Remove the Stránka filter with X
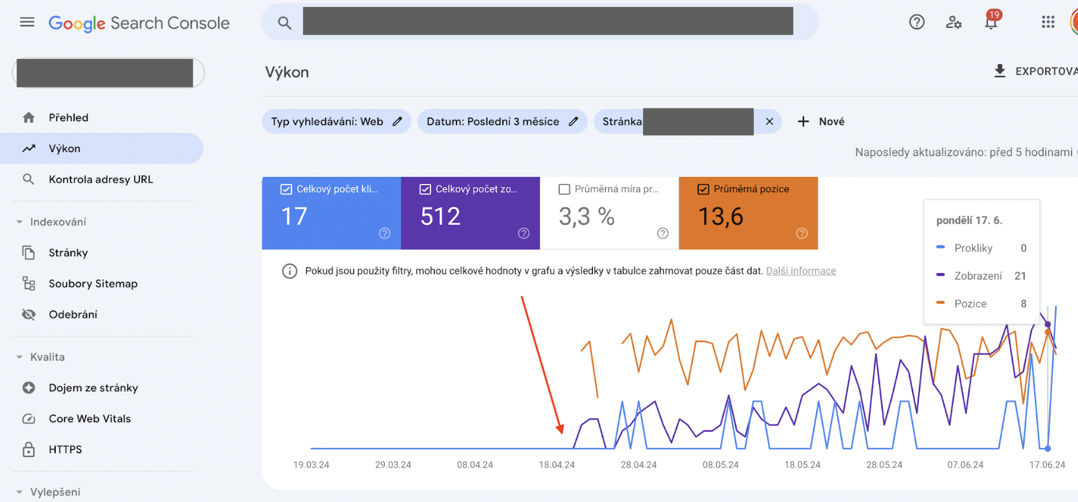This screenshot has width=1078, height=502. [x=769, y=122]
